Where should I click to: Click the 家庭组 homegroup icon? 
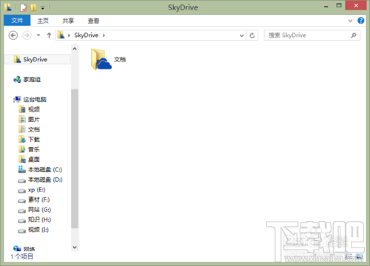click(17, 79)
